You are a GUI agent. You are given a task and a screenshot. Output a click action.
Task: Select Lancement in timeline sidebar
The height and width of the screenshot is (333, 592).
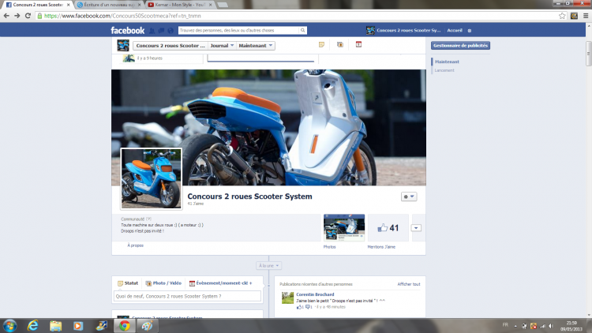click(x=444, y=70)
